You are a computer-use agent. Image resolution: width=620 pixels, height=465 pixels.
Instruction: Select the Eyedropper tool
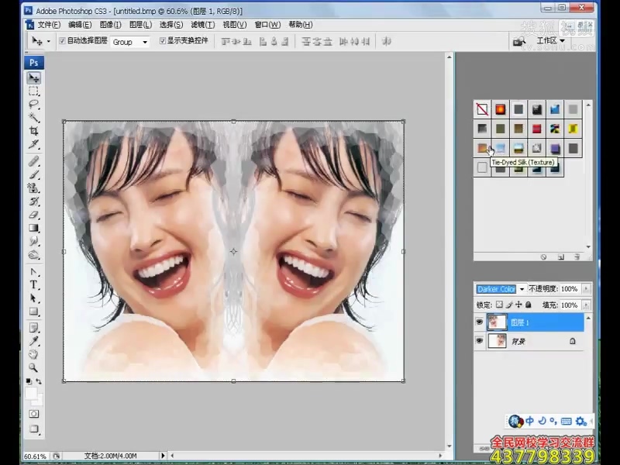pos(34,341)
